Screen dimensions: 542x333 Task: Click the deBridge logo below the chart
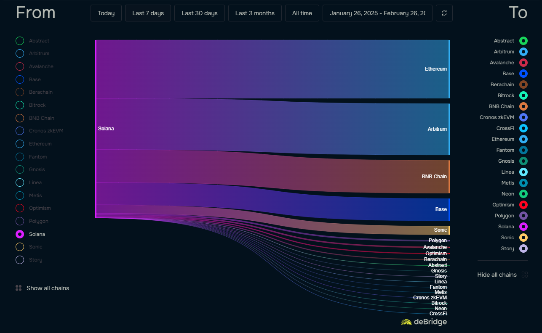click(x=424, y=322)
